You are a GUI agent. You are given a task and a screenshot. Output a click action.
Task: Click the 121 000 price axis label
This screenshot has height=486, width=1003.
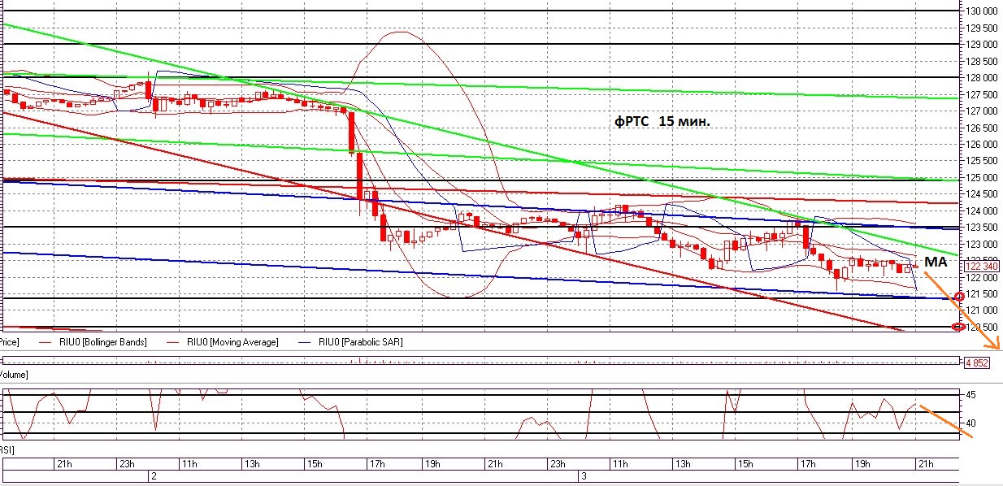(983, 310)
